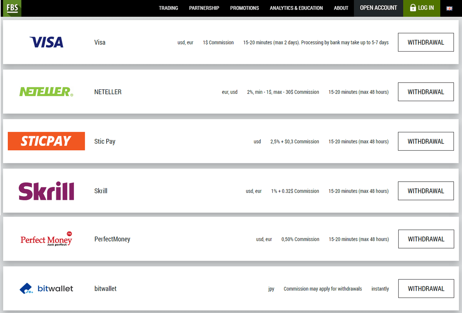The image size is (462, 313).
Task: Click '0,50% Commission' text
Action: click(300, 239)
